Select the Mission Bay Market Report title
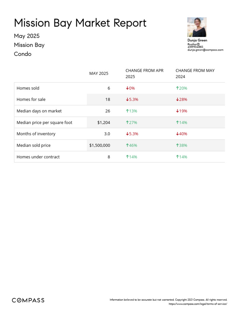Viewport: 239px width, 318px height. pos(80,23)
